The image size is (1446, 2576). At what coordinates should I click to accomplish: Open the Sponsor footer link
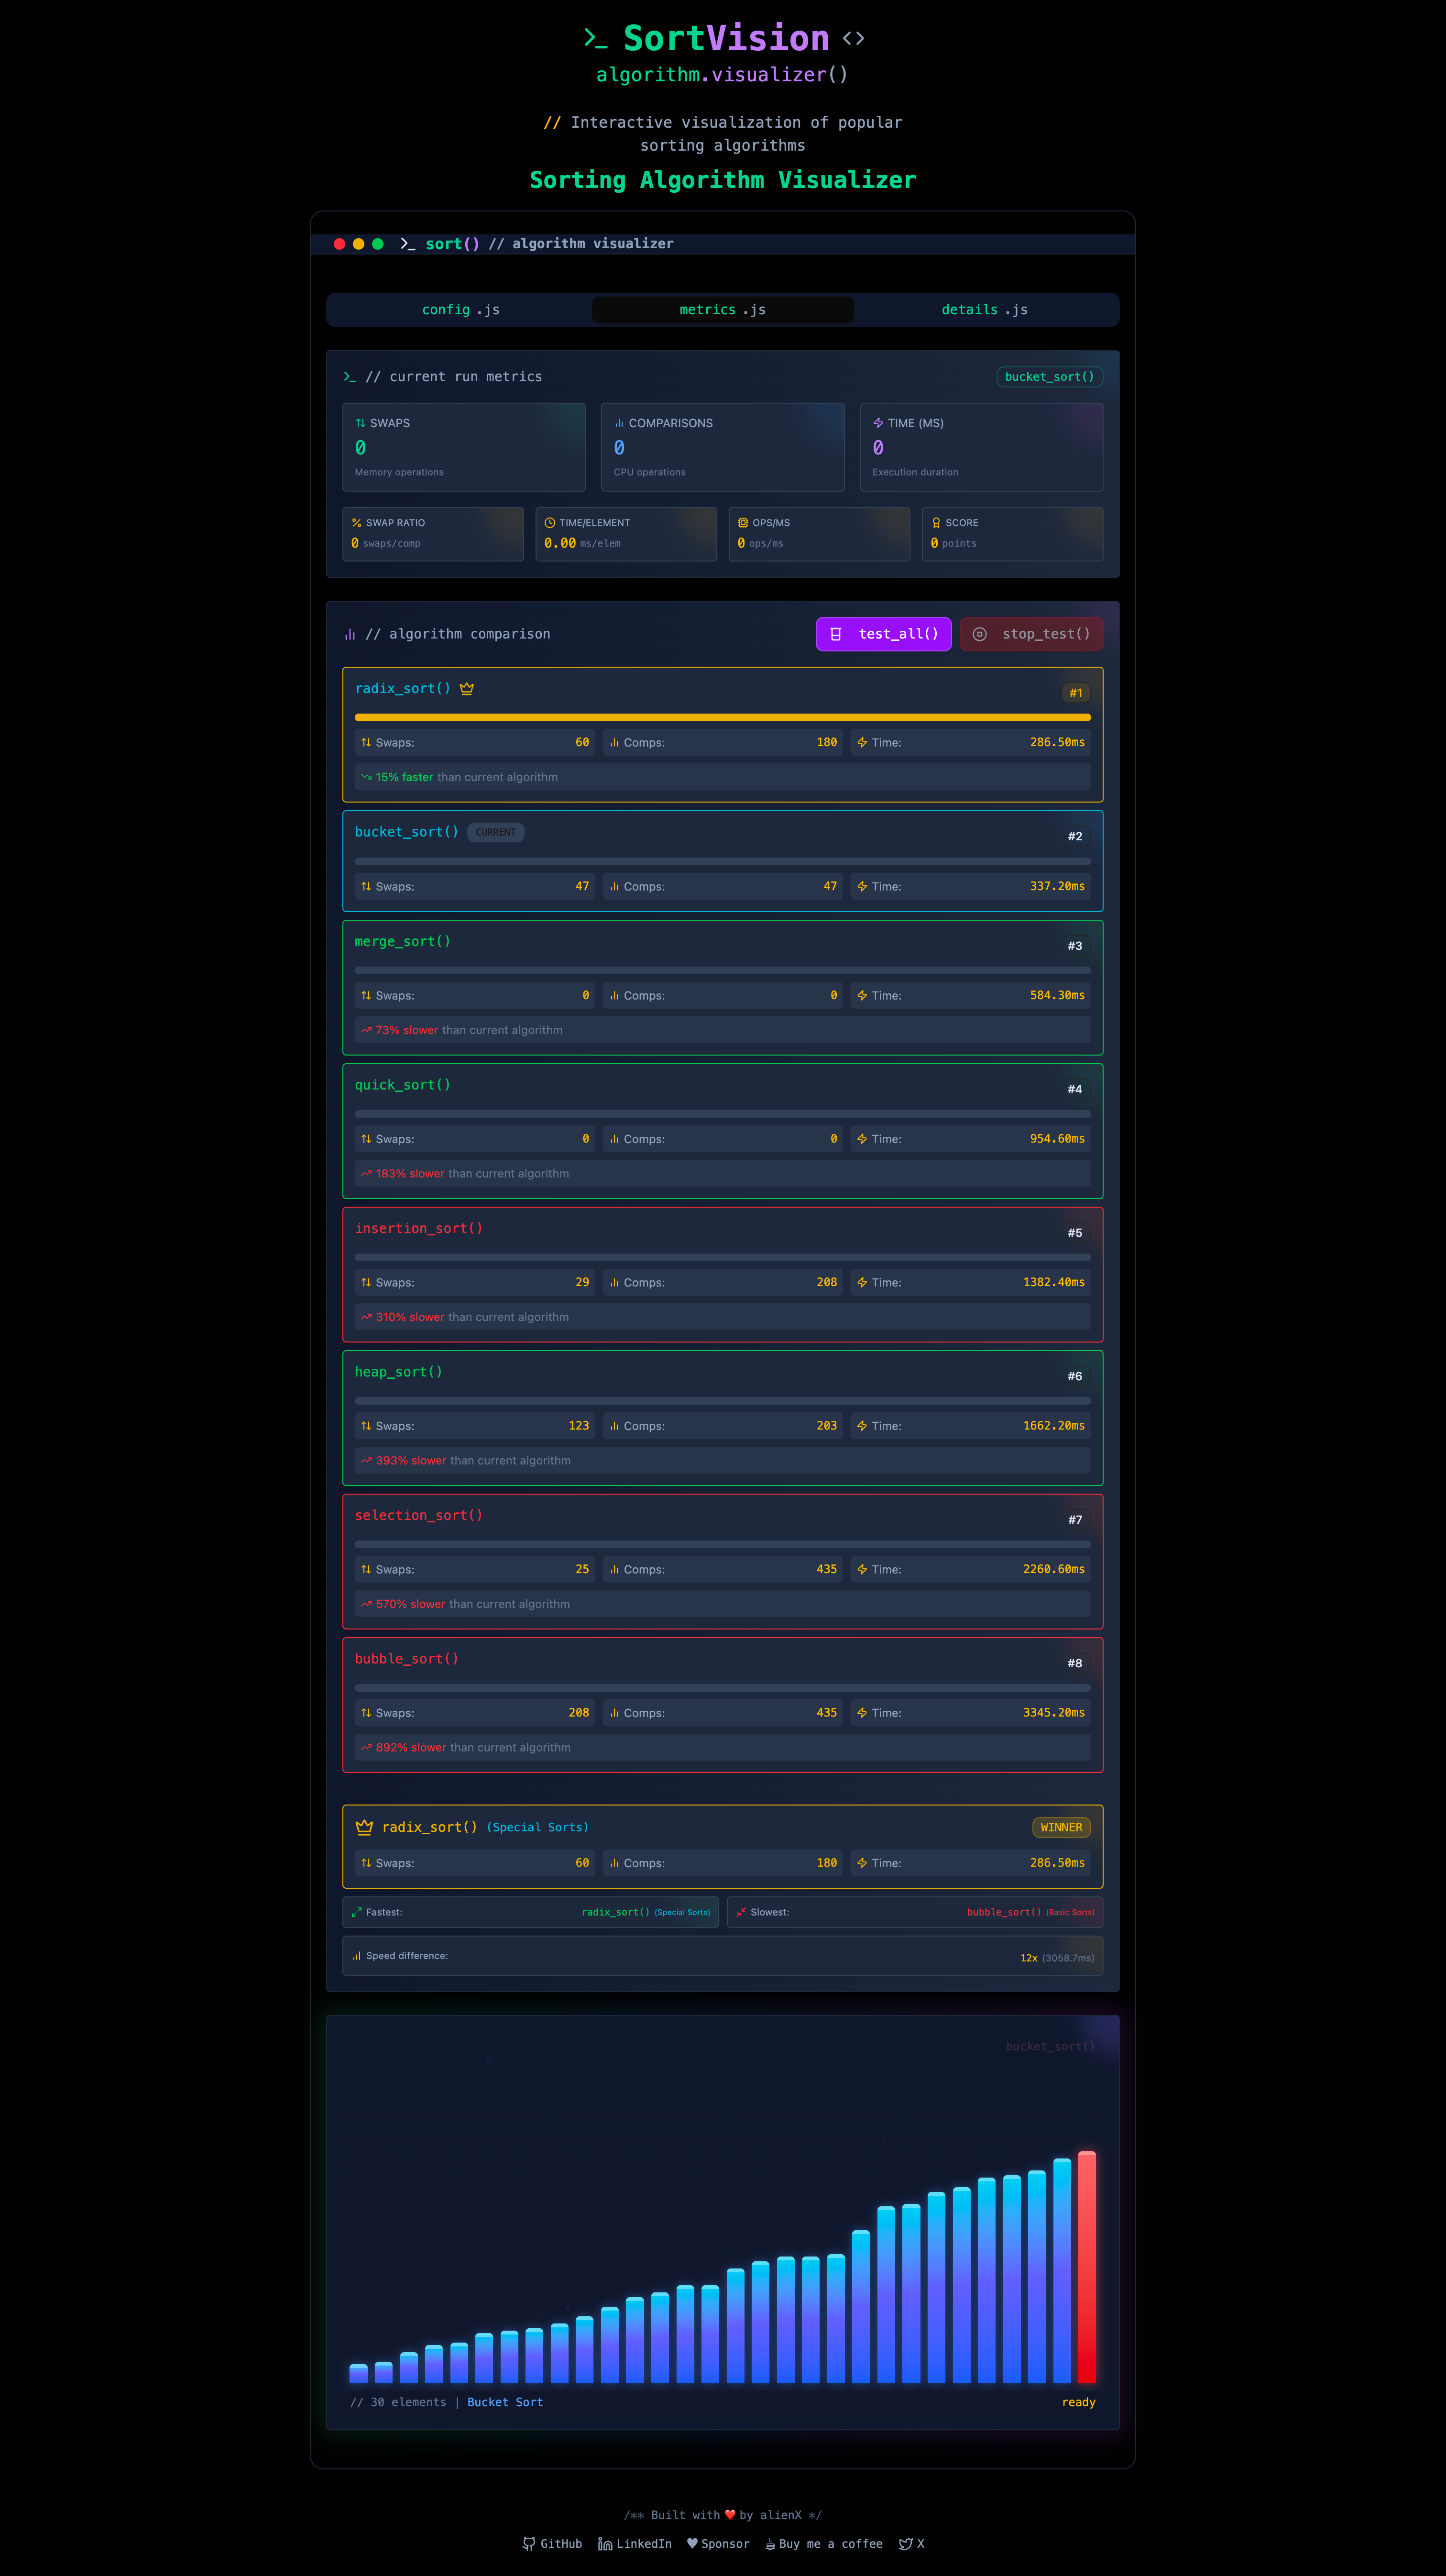(718, 2544)
